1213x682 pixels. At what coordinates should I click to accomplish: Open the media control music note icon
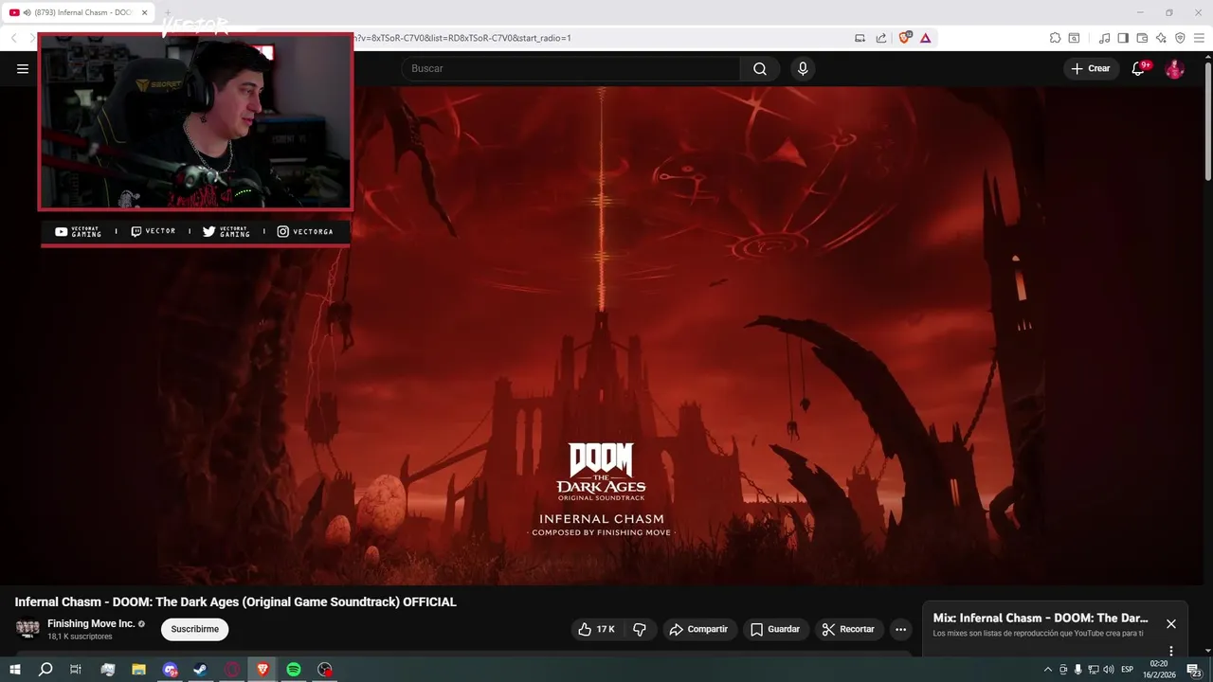tap(1104, 38)
